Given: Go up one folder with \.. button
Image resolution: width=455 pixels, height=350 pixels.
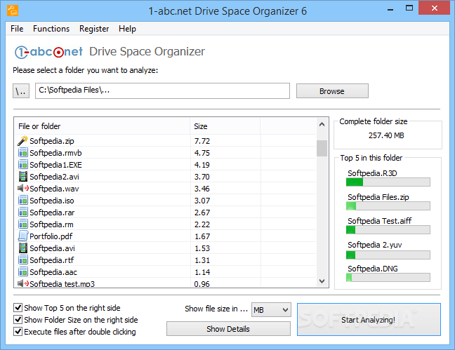Looking at the screenshot, I should 21,91.
